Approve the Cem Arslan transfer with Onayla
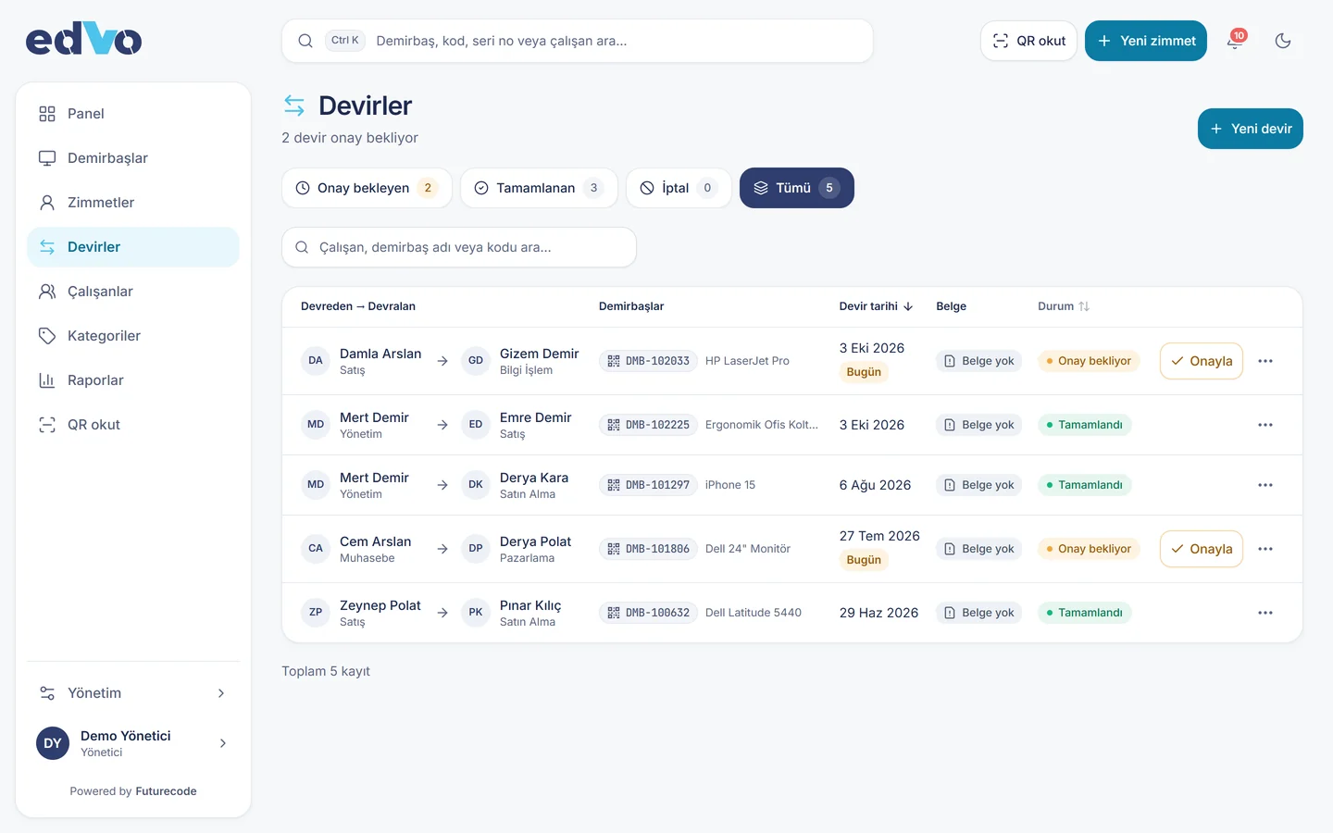This screenshot has width=1333, height=833. pos(1202,549)
